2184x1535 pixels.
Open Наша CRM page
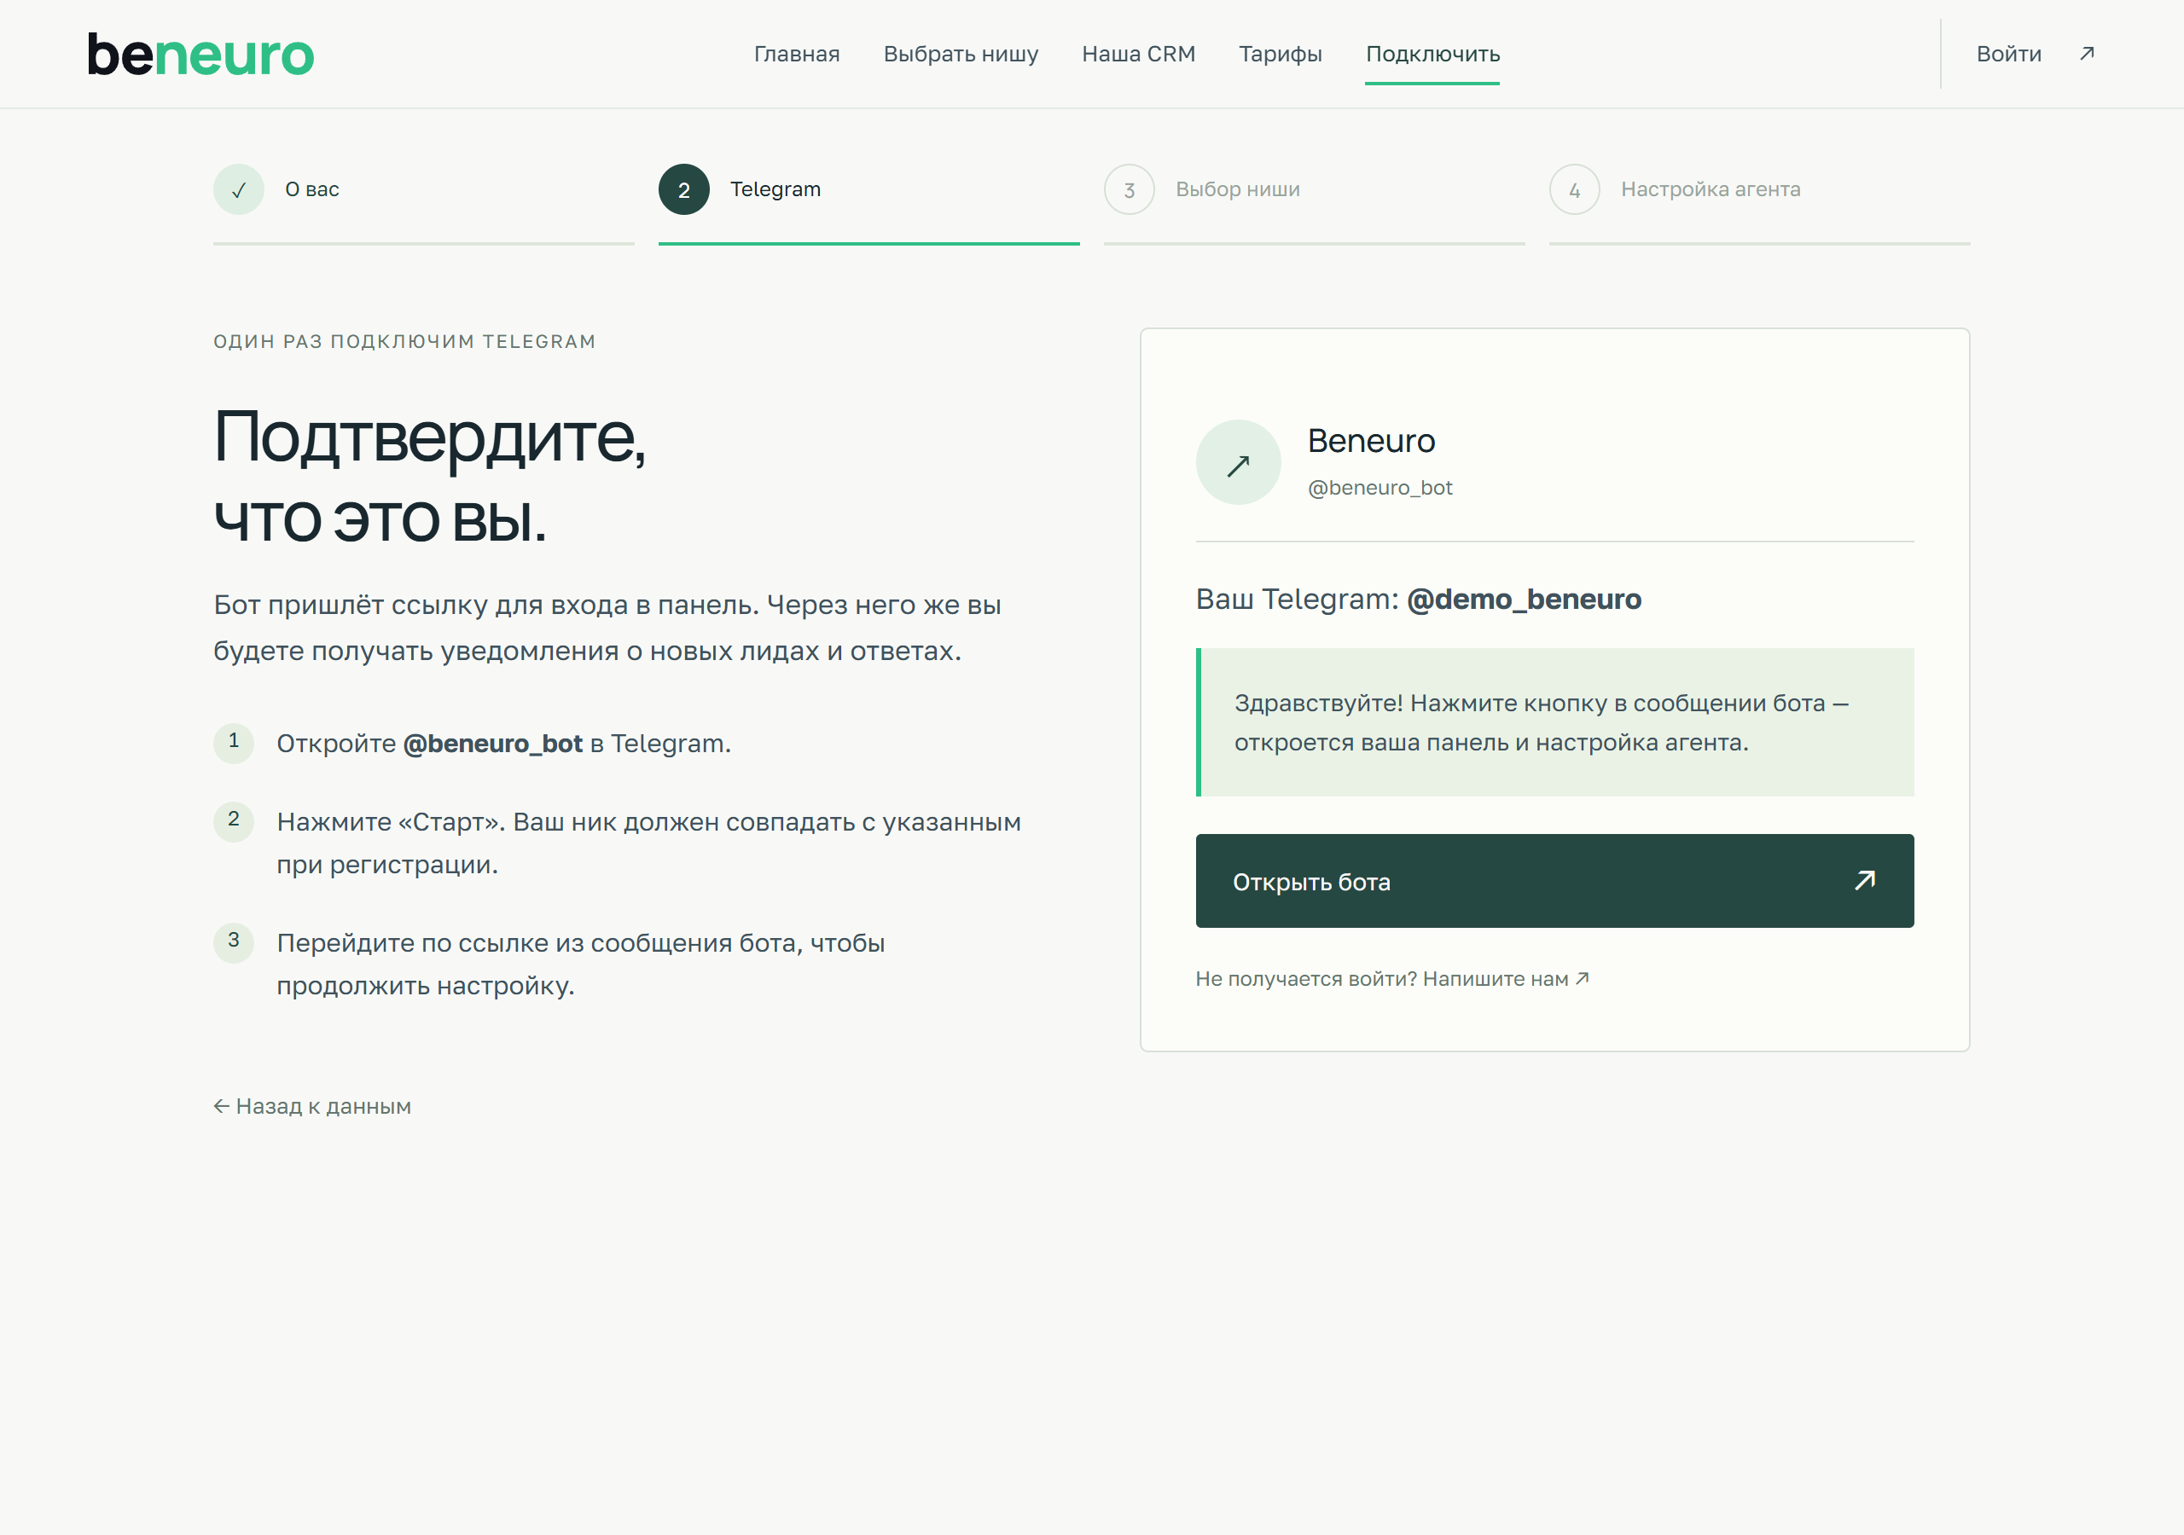coord(1138,55)
